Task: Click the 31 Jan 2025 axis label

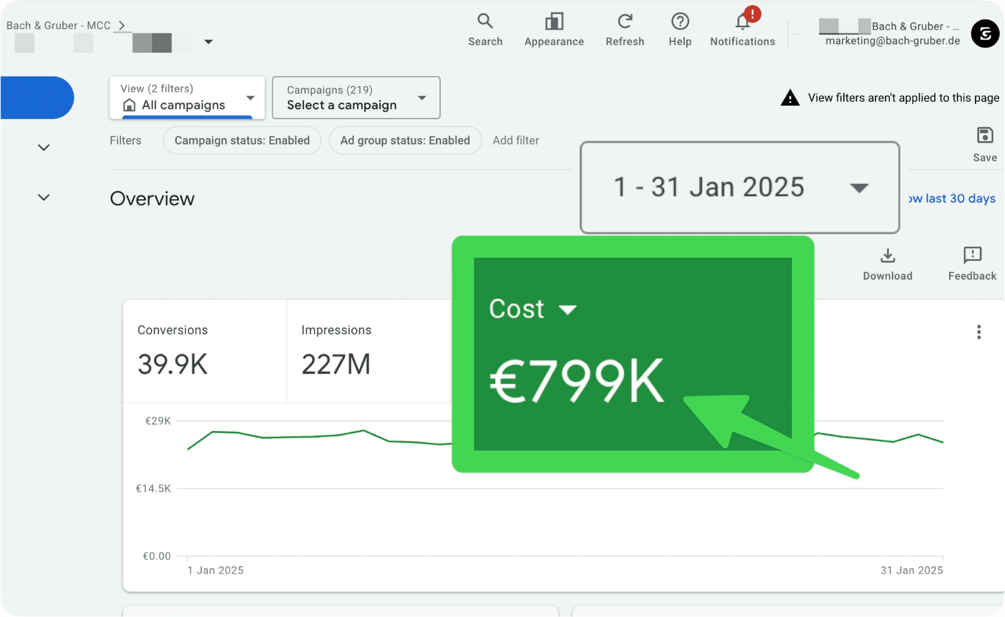Action: pyautogui.click(x=911, y=570)
